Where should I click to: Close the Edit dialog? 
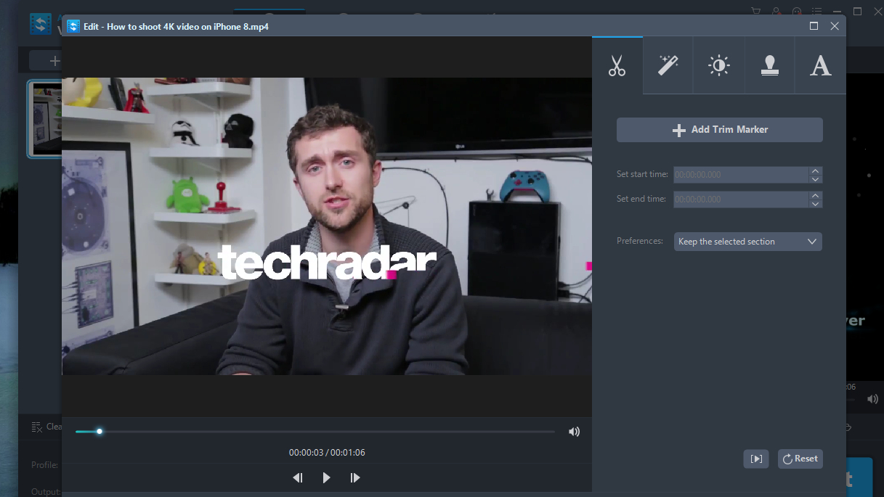pyautogui.click(x=835, y=26)
